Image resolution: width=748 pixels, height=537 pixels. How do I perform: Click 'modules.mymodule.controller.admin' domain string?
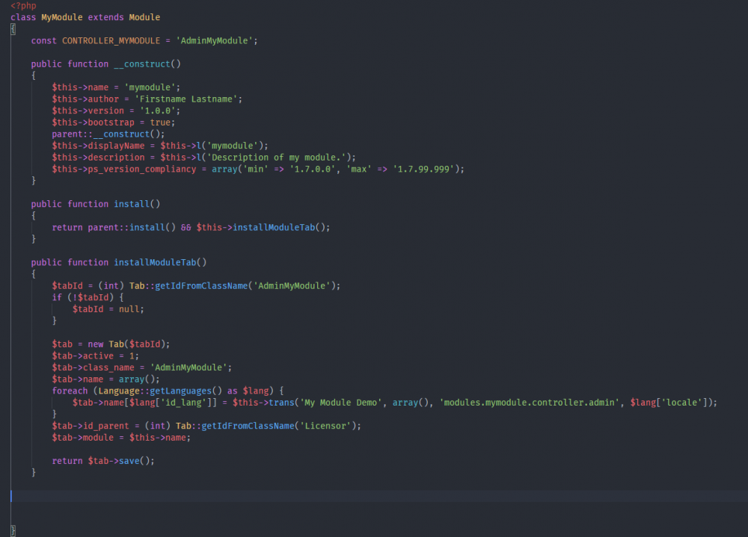(x=530, y=403)
